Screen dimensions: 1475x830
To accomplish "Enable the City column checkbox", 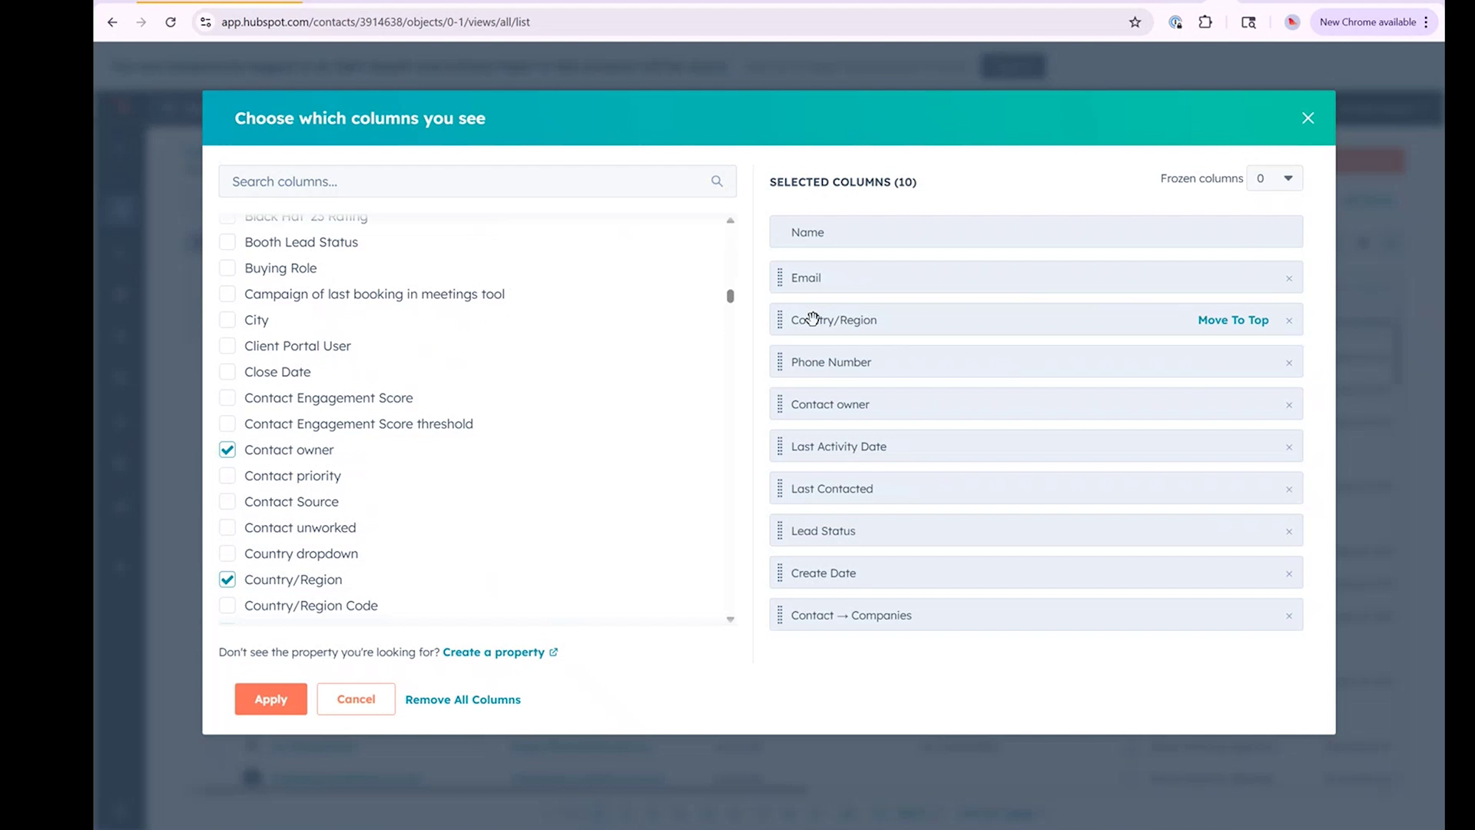I will [x=227, y=320].
